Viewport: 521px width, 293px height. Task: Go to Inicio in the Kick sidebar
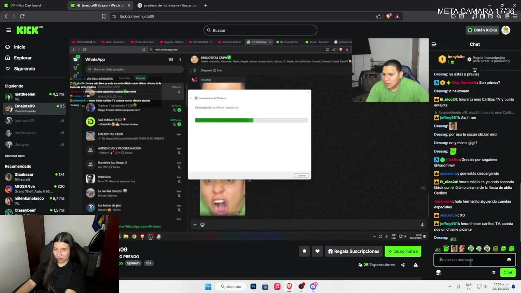(x=20, y=47)
